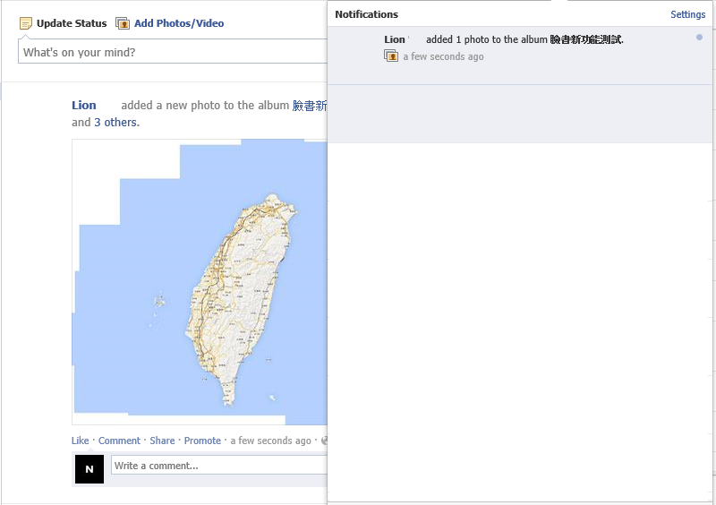This screenshot has height=505, width=716.
Task: Open the '3 others' link
Action: [x=115, y=123]
